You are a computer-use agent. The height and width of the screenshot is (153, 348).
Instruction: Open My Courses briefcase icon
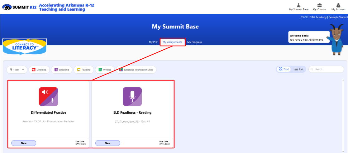319,5
